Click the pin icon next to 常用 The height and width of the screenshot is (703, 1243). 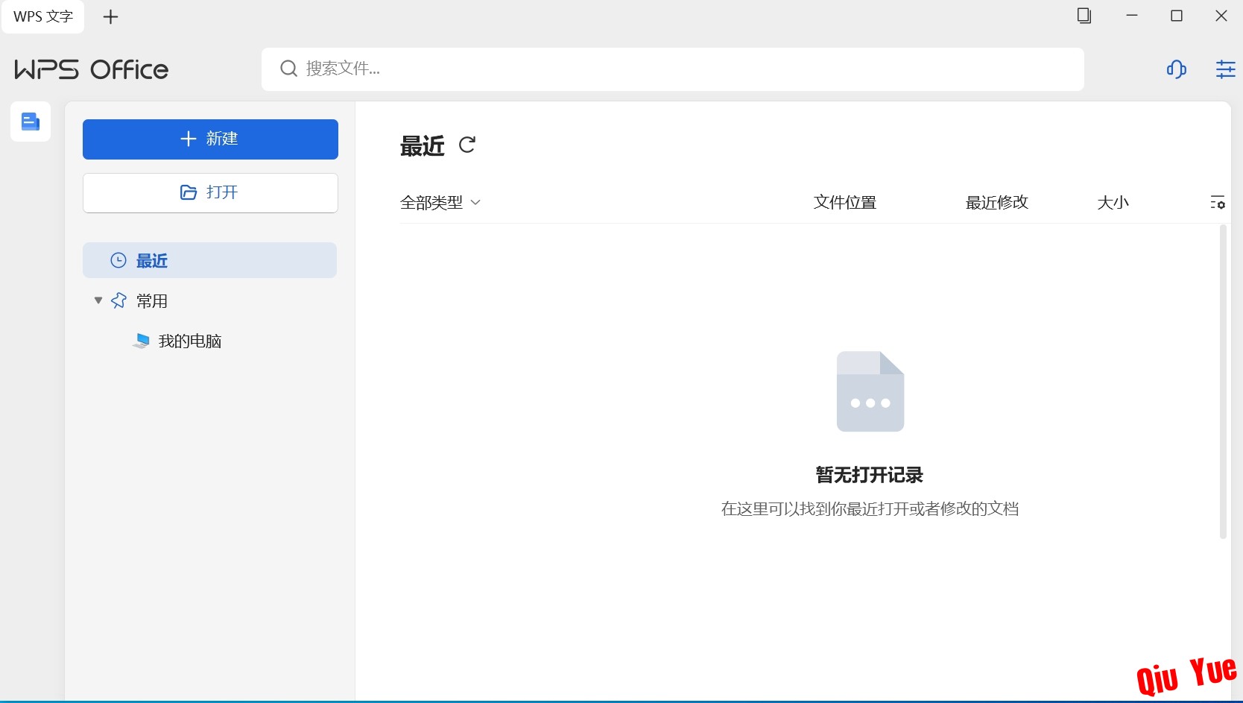click(x=118, y=300)
